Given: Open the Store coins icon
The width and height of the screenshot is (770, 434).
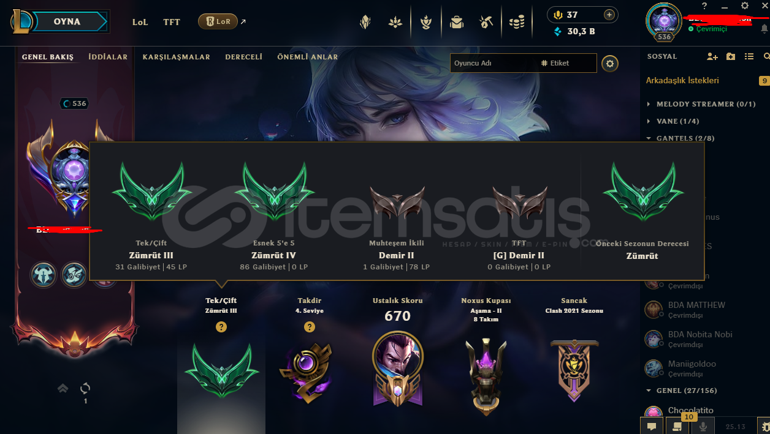Looking at the screenshot, I should click(517, 23).
